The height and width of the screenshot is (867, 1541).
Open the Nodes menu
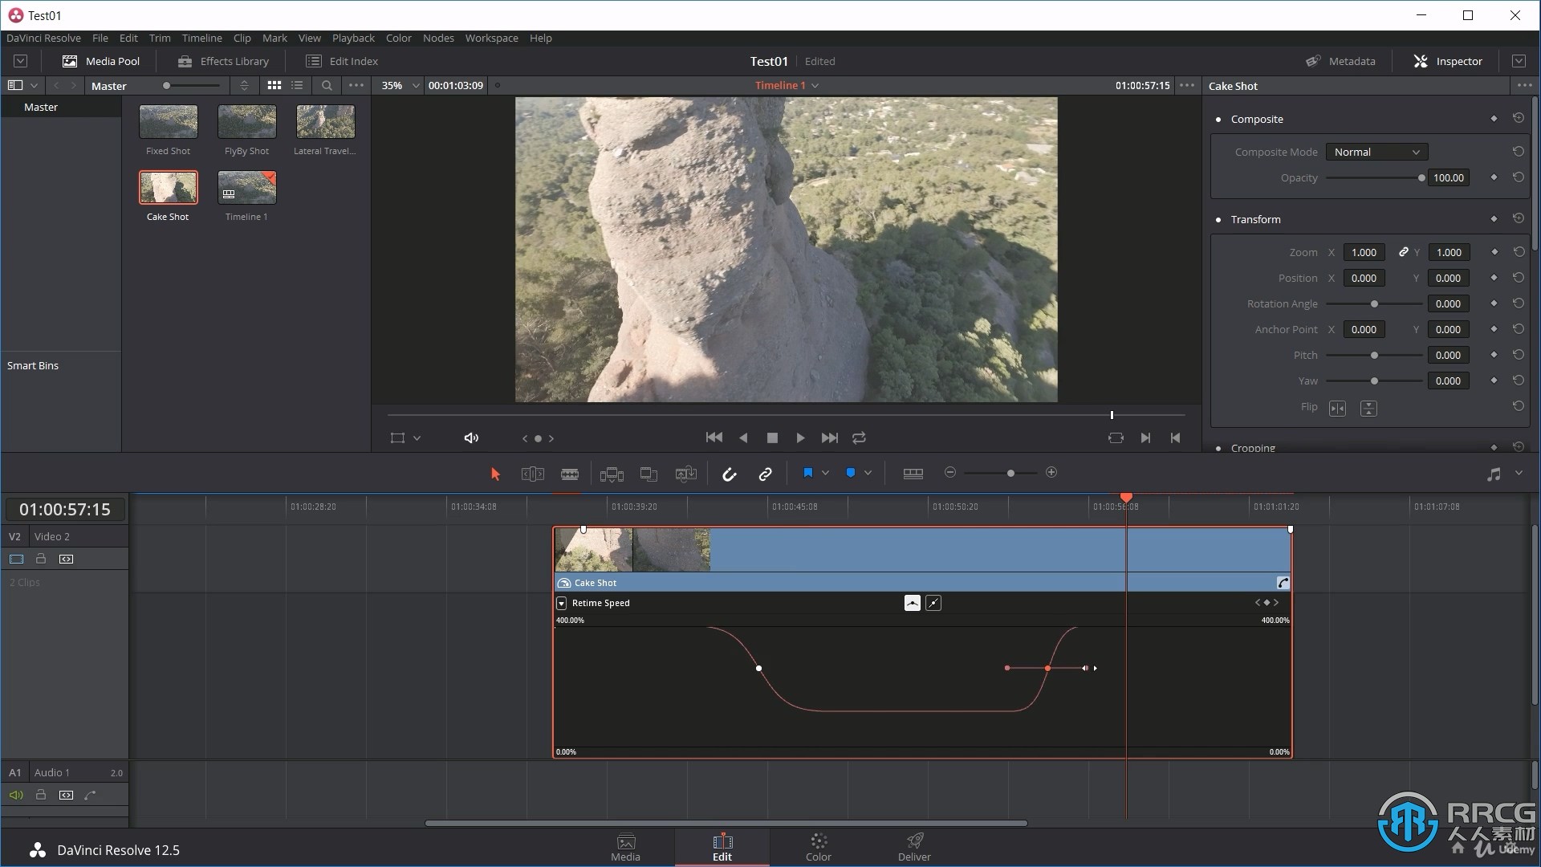point(438,38)
